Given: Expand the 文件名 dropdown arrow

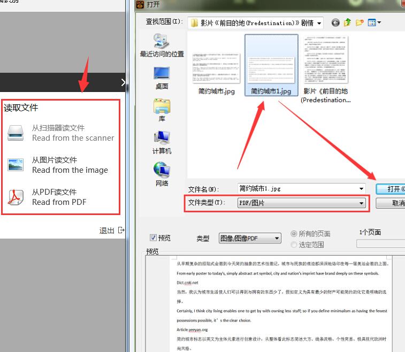Looking at the screenshot, I should tap(362, 189).
